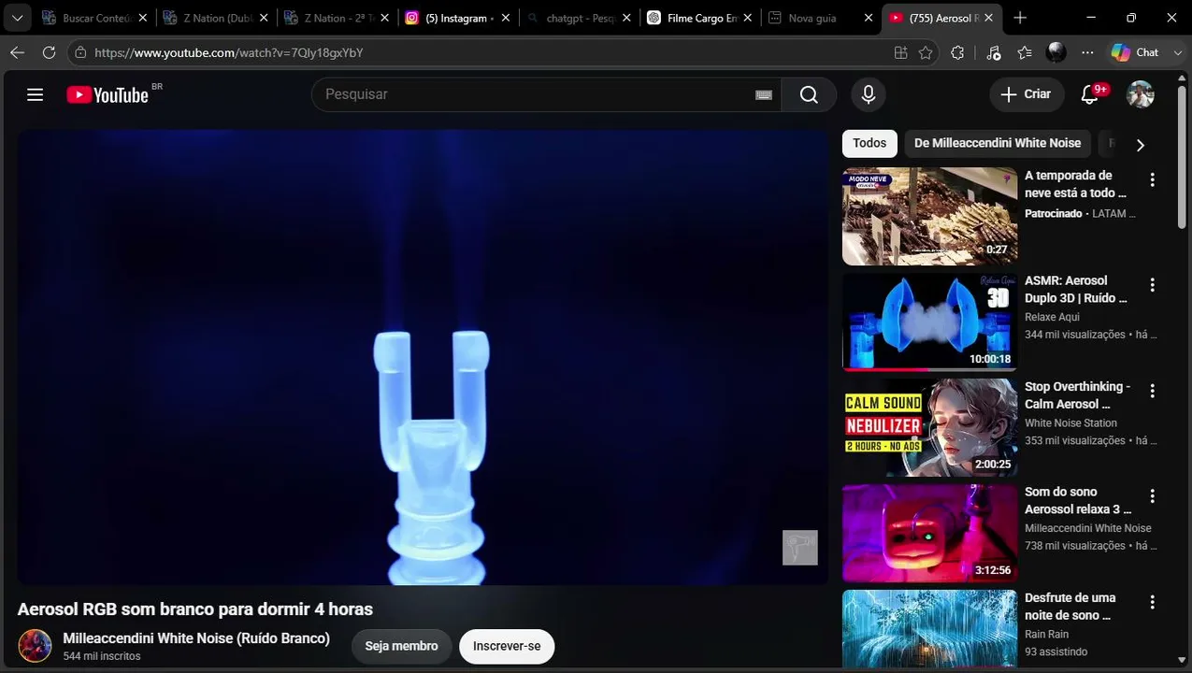Open options for Desfrute de uma noite video
This screenshot has width=1192, height=673.
tap(1152, 602)
